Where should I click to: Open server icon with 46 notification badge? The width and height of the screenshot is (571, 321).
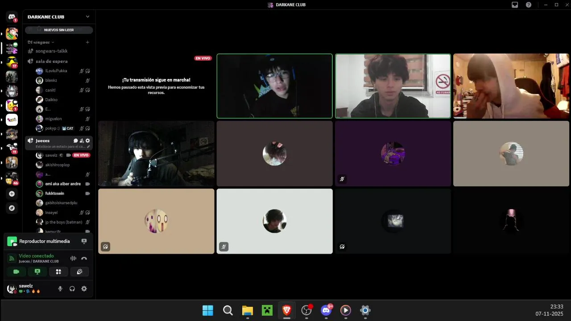click(12, 178)
